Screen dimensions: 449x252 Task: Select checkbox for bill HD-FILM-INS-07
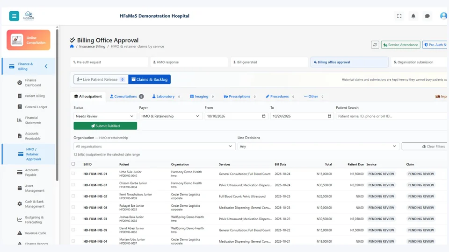tap(73, 185)
